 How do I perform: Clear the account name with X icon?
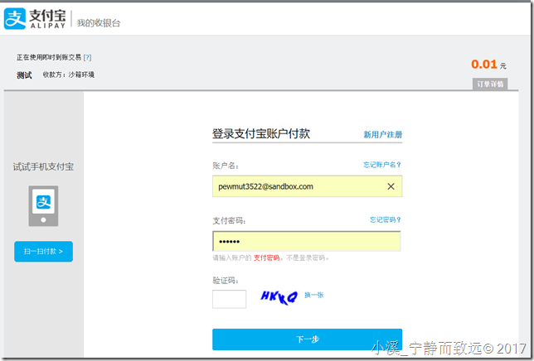(x=391, y=186)
